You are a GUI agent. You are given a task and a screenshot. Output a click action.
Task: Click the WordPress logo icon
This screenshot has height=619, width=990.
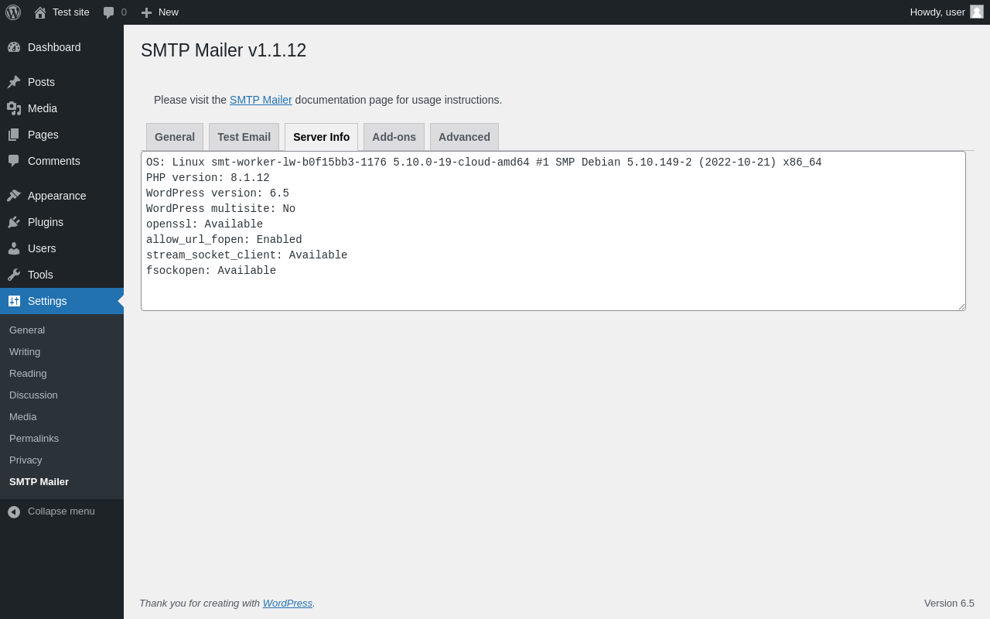[x=13, y=12]
